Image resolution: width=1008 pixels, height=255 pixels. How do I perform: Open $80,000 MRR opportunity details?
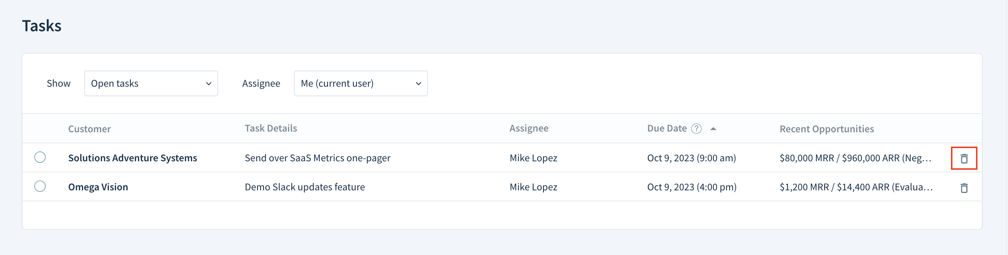(855, 158)
